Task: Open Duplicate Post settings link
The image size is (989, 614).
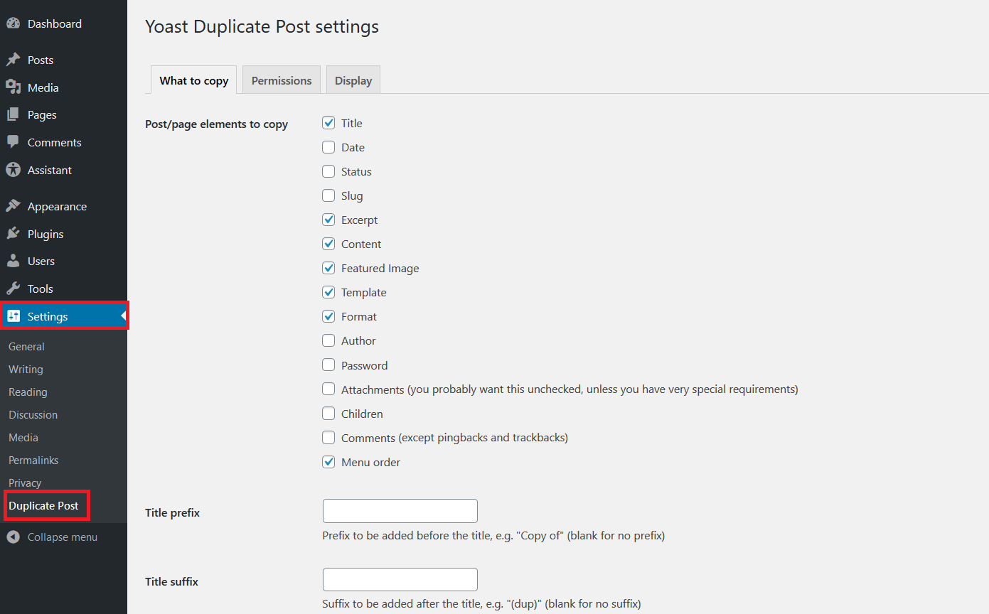Action: coord(43,505)
